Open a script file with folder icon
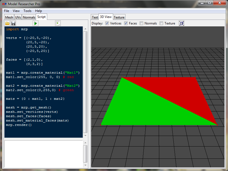Viewport: 228px width, 171px height. click(x=7, y=23)
